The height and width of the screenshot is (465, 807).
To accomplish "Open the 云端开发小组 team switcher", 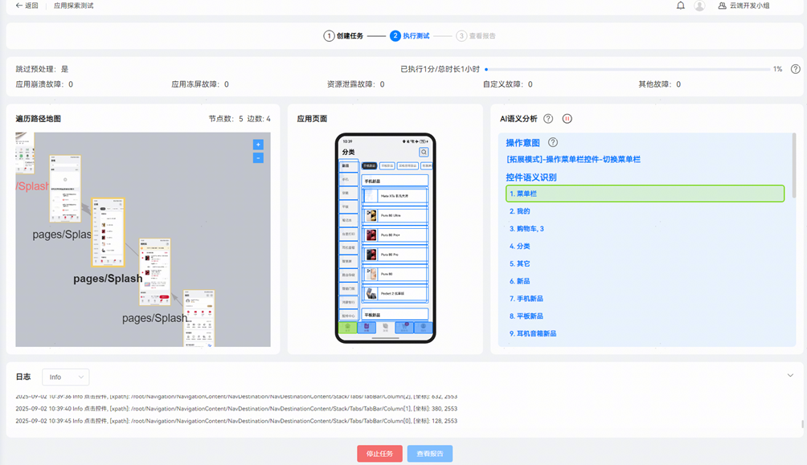I will [x=744, y=6].
